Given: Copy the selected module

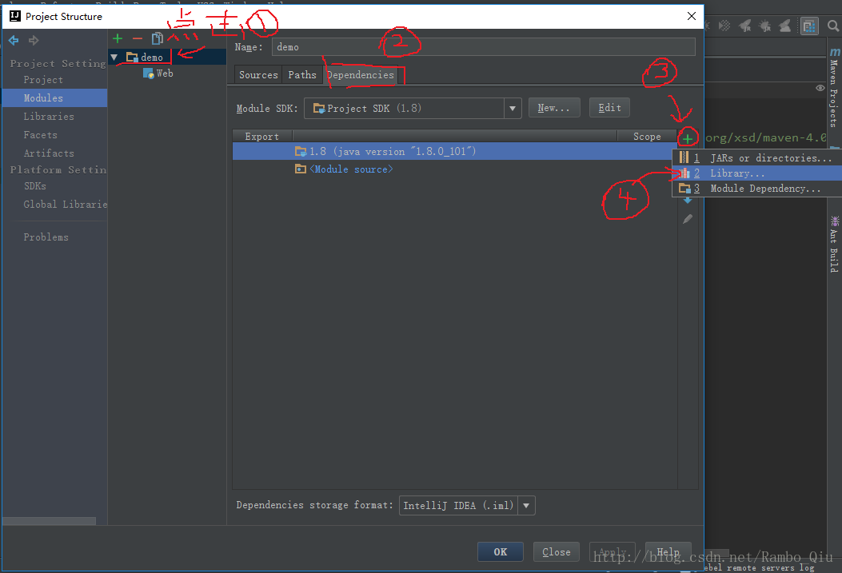Looking at the screenshot, I should (x=158, y=38).
